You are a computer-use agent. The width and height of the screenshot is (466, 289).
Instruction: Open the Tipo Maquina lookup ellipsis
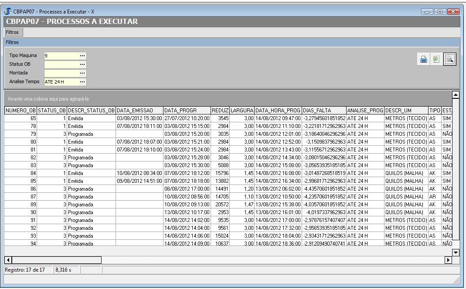coord(82,56)
